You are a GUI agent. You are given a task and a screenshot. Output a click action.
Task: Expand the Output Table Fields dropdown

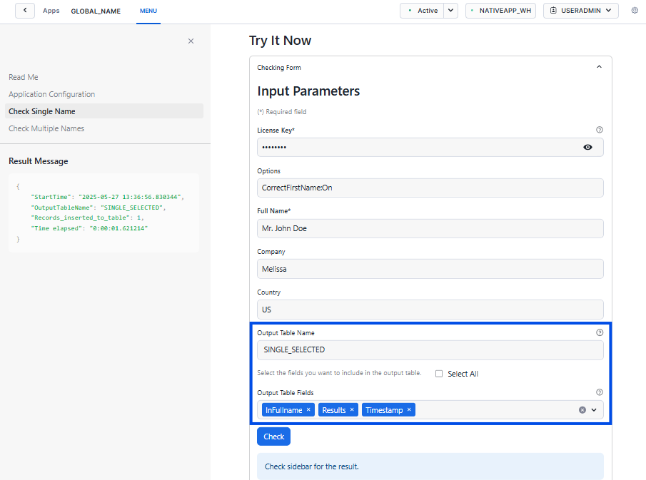594,410
